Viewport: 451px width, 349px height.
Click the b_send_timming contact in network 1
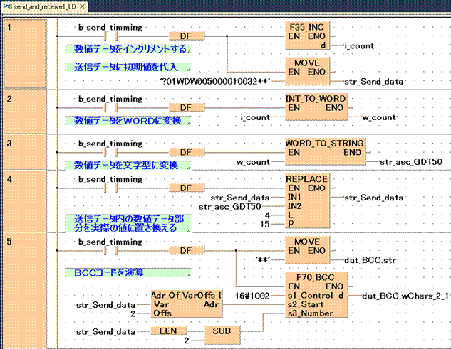110,36
